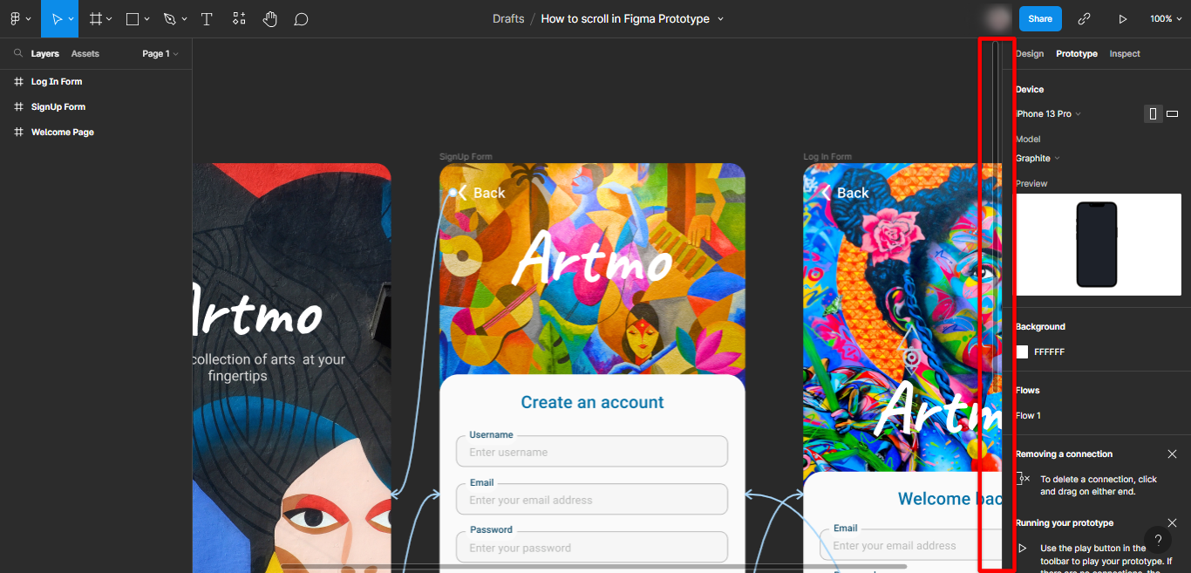
Task: Open the Graphite model dropdown
Action: click(1036, 158)
